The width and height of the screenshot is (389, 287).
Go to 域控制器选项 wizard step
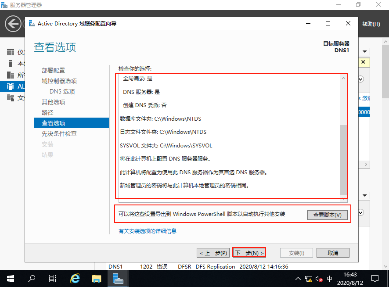click(59, 81)
